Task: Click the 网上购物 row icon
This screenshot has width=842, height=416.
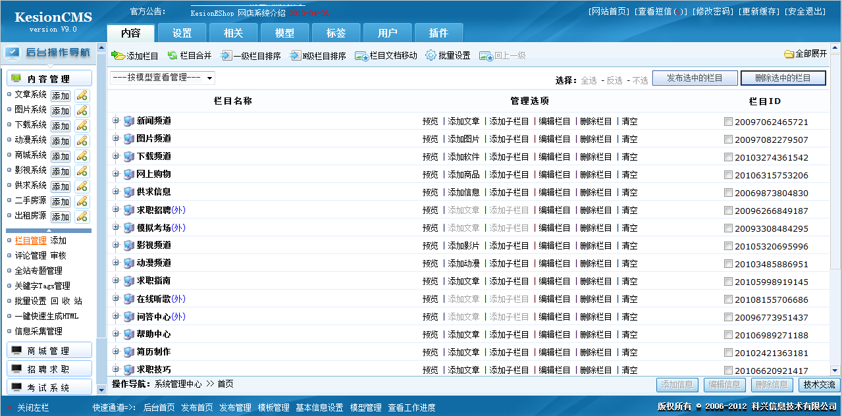Action: click(129, 174)
